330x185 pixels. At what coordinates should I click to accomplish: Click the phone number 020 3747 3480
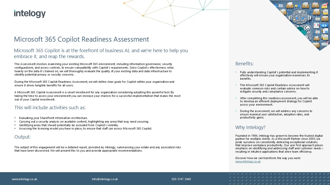pos(181,179)
